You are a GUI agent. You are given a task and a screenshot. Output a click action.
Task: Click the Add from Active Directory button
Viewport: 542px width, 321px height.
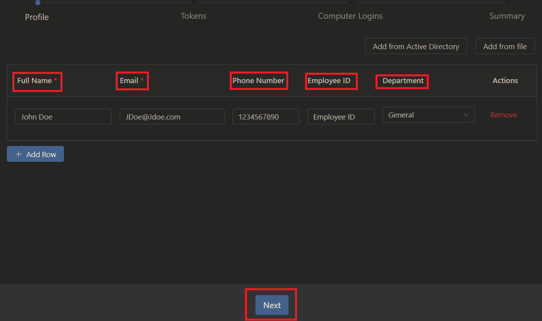tap(416, 46)
